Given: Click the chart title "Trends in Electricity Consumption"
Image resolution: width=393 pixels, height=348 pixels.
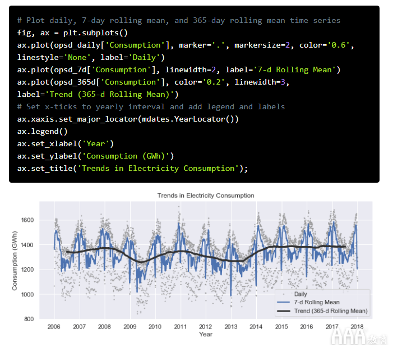Looking at the screenshot, I should click(206, 196).
